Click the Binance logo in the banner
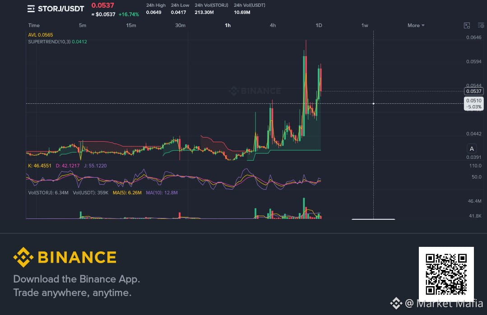Image resolution: width=487 pixels, height=315 pixels. click(65, 257)
